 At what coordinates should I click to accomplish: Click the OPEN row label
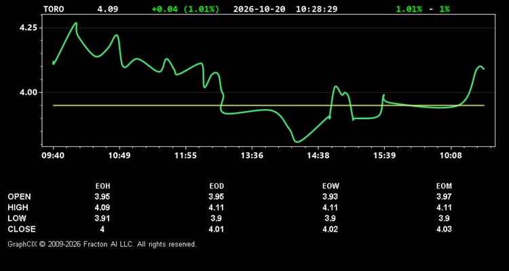coord(19,196)
